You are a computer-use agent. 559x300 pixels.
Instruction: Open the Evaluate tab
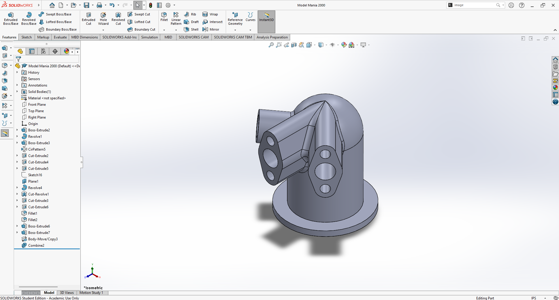click(x=60, y=37)
